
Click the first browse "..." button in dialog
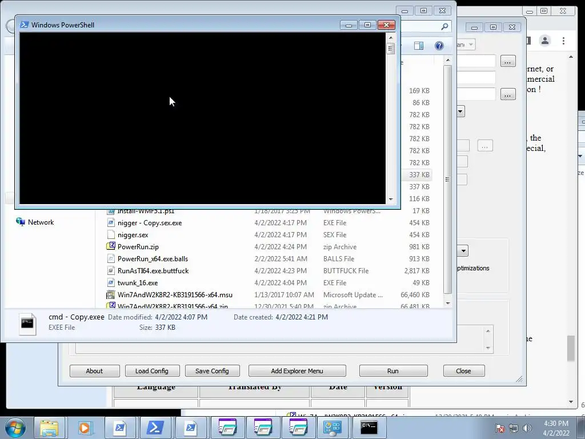507,61
